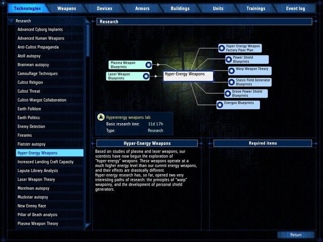This screenshot has width=323, height=242.
Task: Open the Buildings tab
Action: [180, 8]
